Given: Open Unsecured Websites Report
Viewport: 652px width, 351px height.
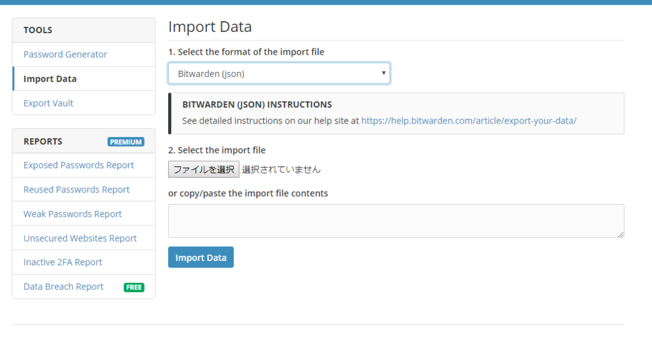Looking at the screenshot, I should [x=80, y=238].
